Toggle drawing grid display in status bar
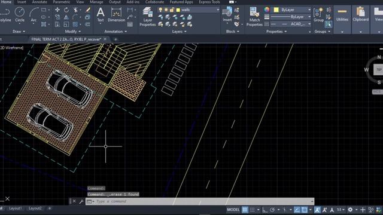 click(x=245, y=210)
